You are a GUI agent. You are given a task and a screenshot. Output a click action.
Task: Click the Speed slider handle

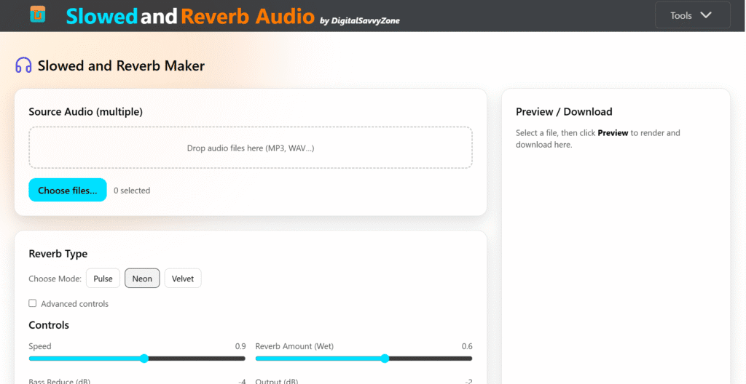tap(144, 359)
